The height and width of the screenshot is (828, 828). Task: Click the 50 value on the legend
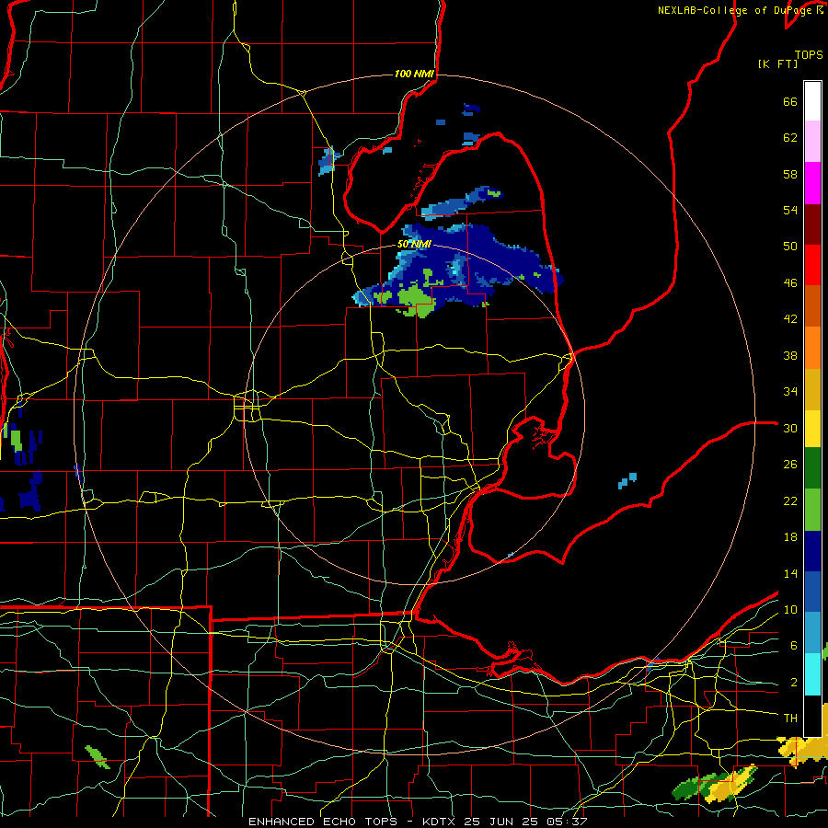790,247
